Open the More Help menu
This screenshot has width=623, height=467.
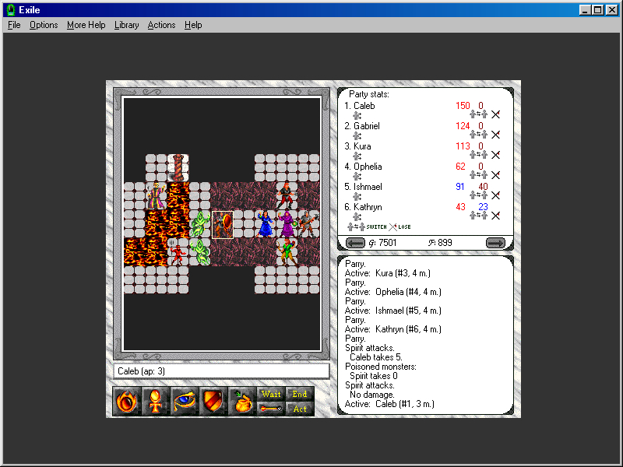[86, 25]
